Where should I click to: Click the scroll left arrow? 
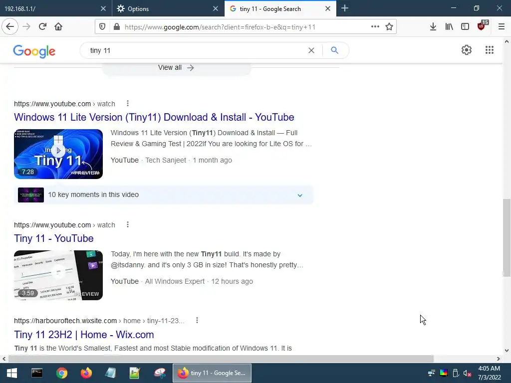click(4, 359)
